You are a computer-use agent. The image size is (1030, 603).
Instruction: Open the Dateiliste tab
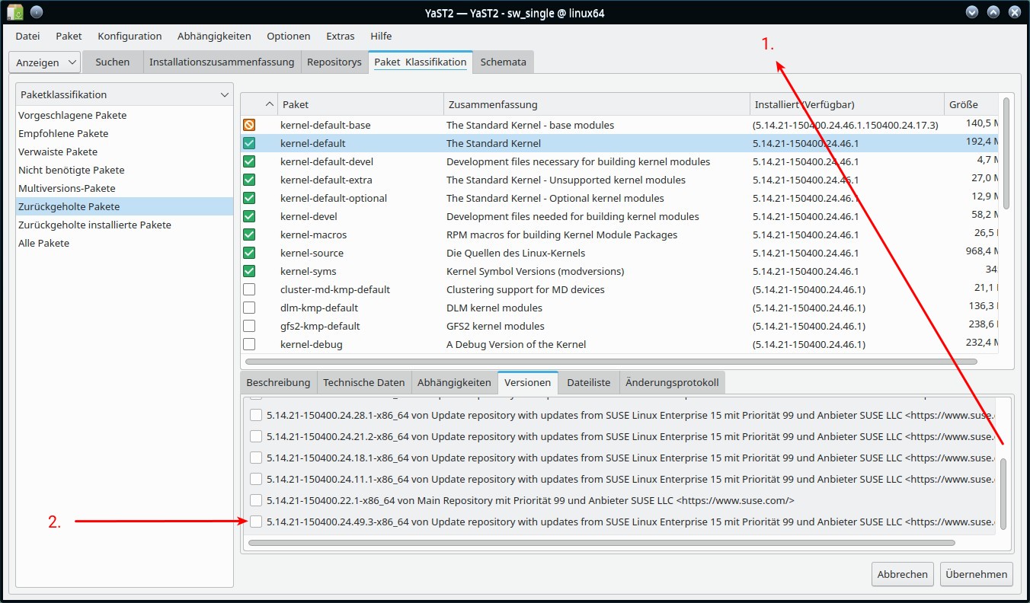589,382
